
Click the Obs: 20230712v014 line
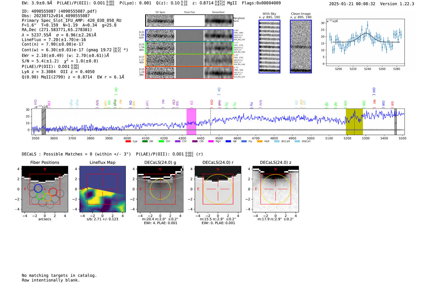[56, 16]
